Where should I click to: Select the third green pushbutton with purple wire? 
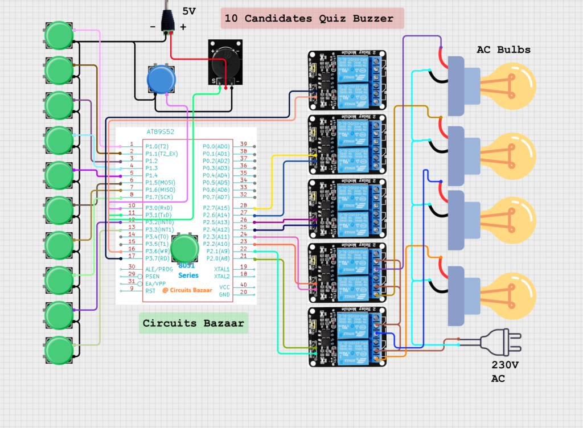[x=59, y=105]
